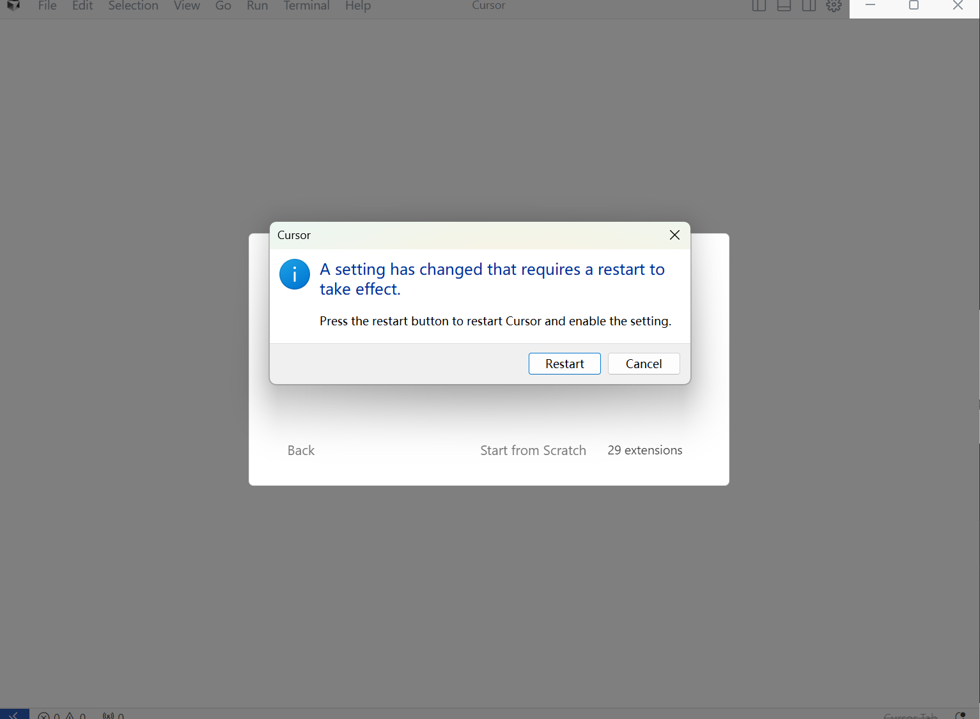Image resolution: width=980 pixels, height=719 pixels.
Task: Click the Cursor Tab status bar entry
Action: pos(910,715)
